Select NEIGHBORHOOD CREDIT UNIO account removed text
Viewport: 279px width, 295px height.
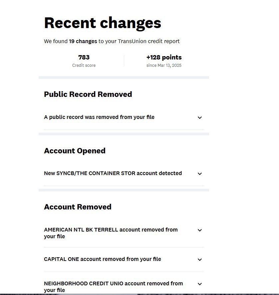coord(113,287)
